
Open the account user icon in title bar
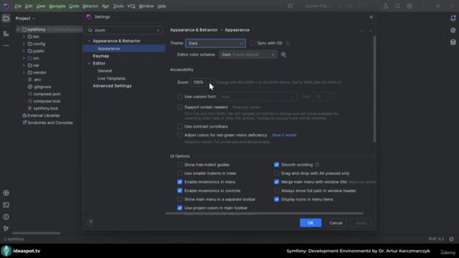pyautogui.click(x=386, y=6)
